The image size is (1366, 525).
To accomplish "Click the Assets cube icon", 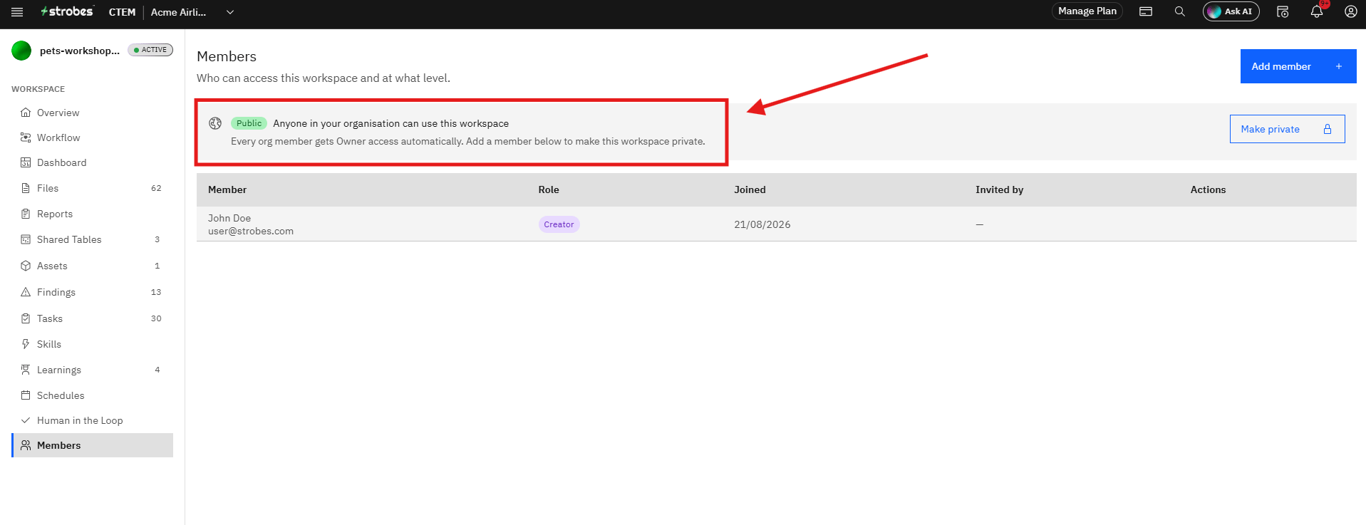I will coord(26,266).
